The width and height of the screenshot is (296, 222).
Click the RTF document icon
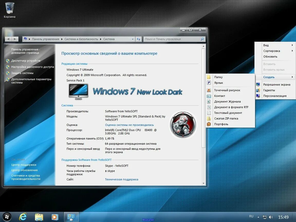(x=209, y=107)
